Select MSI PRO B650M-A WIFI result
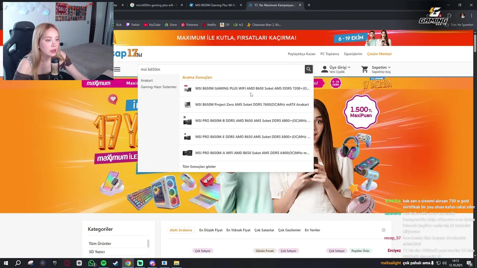 [x=247, y=153]
